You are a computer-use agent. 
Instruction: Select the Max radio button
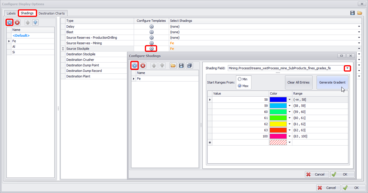240,86
